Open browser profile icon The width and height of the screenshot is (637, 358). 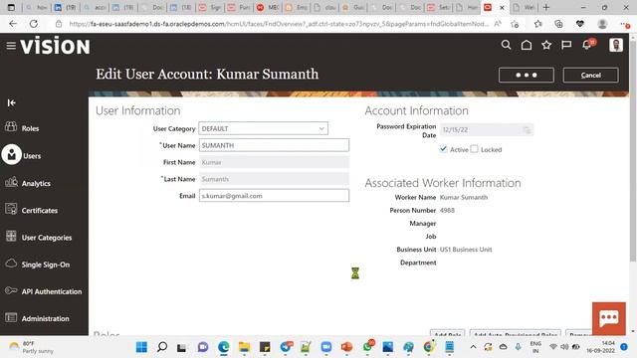click(602, 24)
